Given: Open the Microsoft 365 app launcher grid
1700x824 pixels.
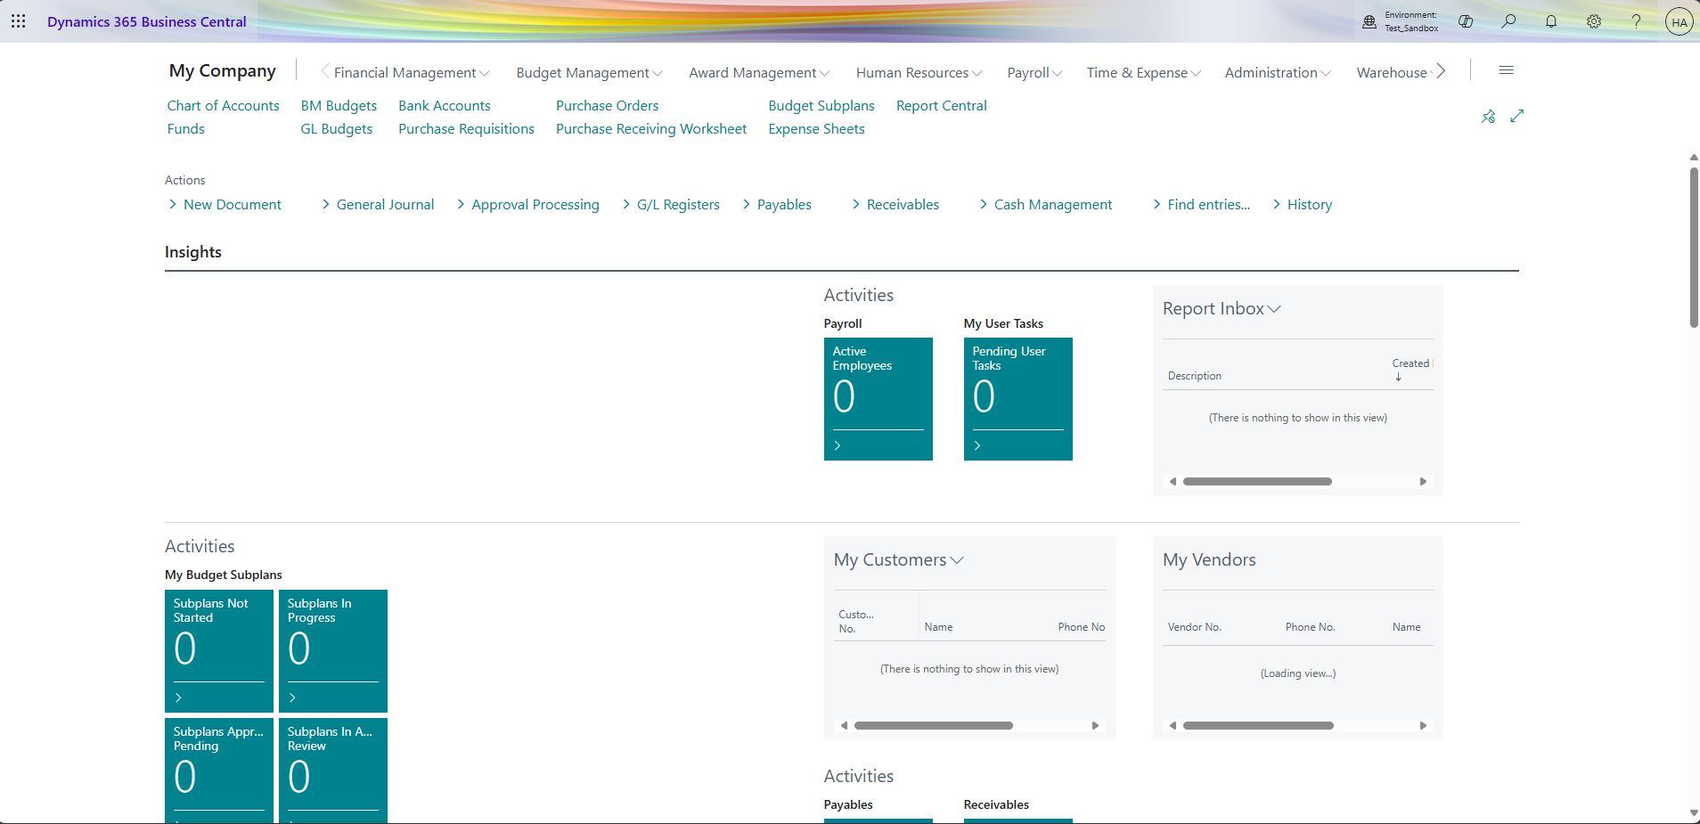Looking at the screenshot, I should 19,21.
